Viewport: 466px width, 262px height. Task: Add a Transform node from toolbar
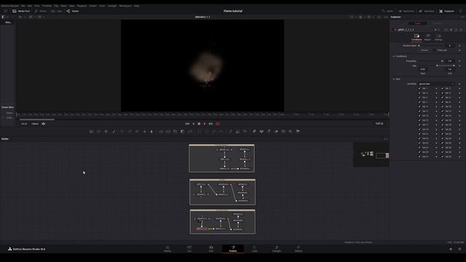click(x=190, y=131)
